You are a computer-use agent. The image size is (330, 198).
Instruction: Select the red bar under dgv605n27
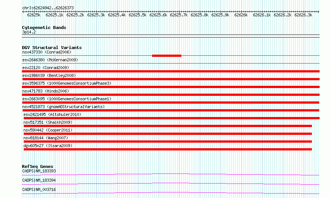tap(168, 149)
